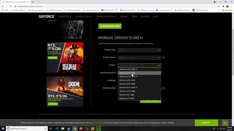234x131 pixels.
Task: Click Learn More on Doom Eternal banner
Action: 53,104
